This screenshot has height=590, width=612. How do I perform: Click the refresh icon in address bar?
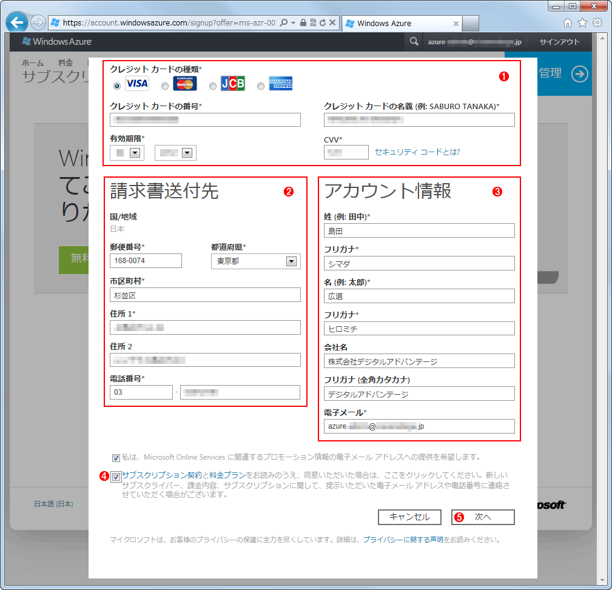[x=323, y=22]
